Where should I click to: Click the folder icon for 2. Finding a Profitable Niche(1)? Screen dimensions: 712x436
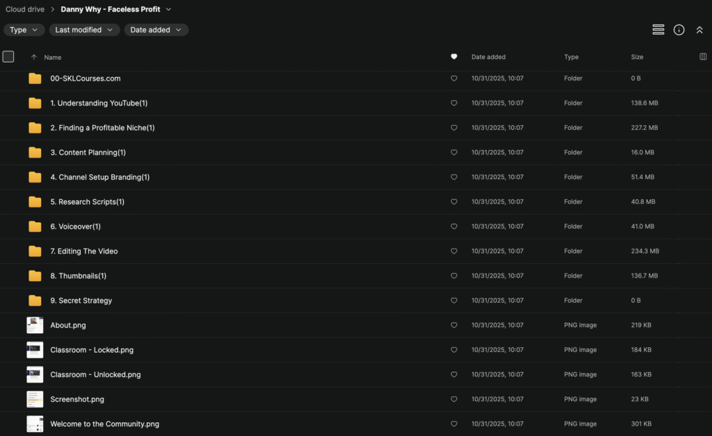click(35, 128)
